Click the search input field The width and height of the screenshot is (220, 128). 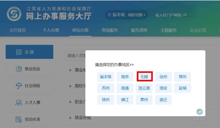76,56
